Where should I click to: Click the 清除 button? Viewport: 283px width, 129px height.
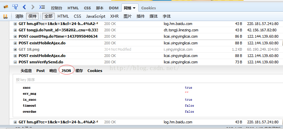19,16
